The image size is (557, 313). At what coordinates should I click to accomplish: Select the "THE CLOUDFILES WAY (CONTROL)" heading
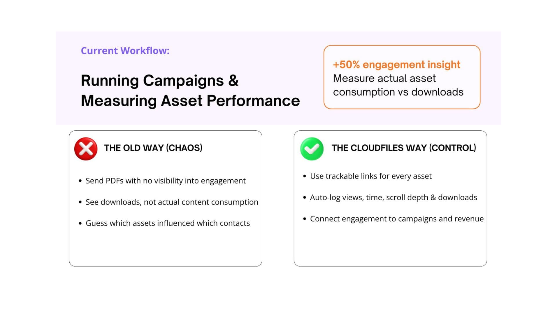[x=404, y=148]
